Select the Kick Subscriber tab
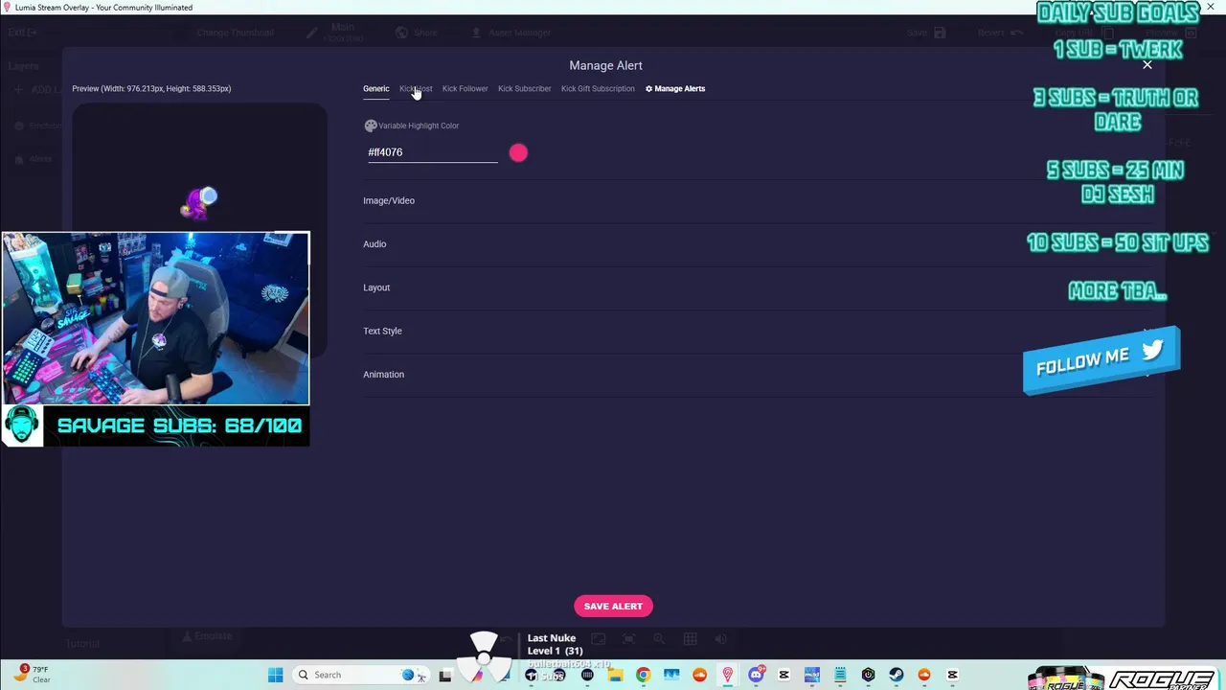Screen dimensions: 1226x690 tap(524, 88)
